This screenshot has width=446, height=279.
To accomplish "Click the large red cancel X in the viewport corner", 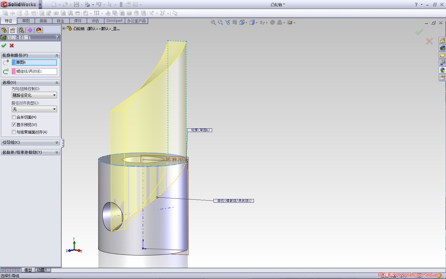I will point(429,41).
